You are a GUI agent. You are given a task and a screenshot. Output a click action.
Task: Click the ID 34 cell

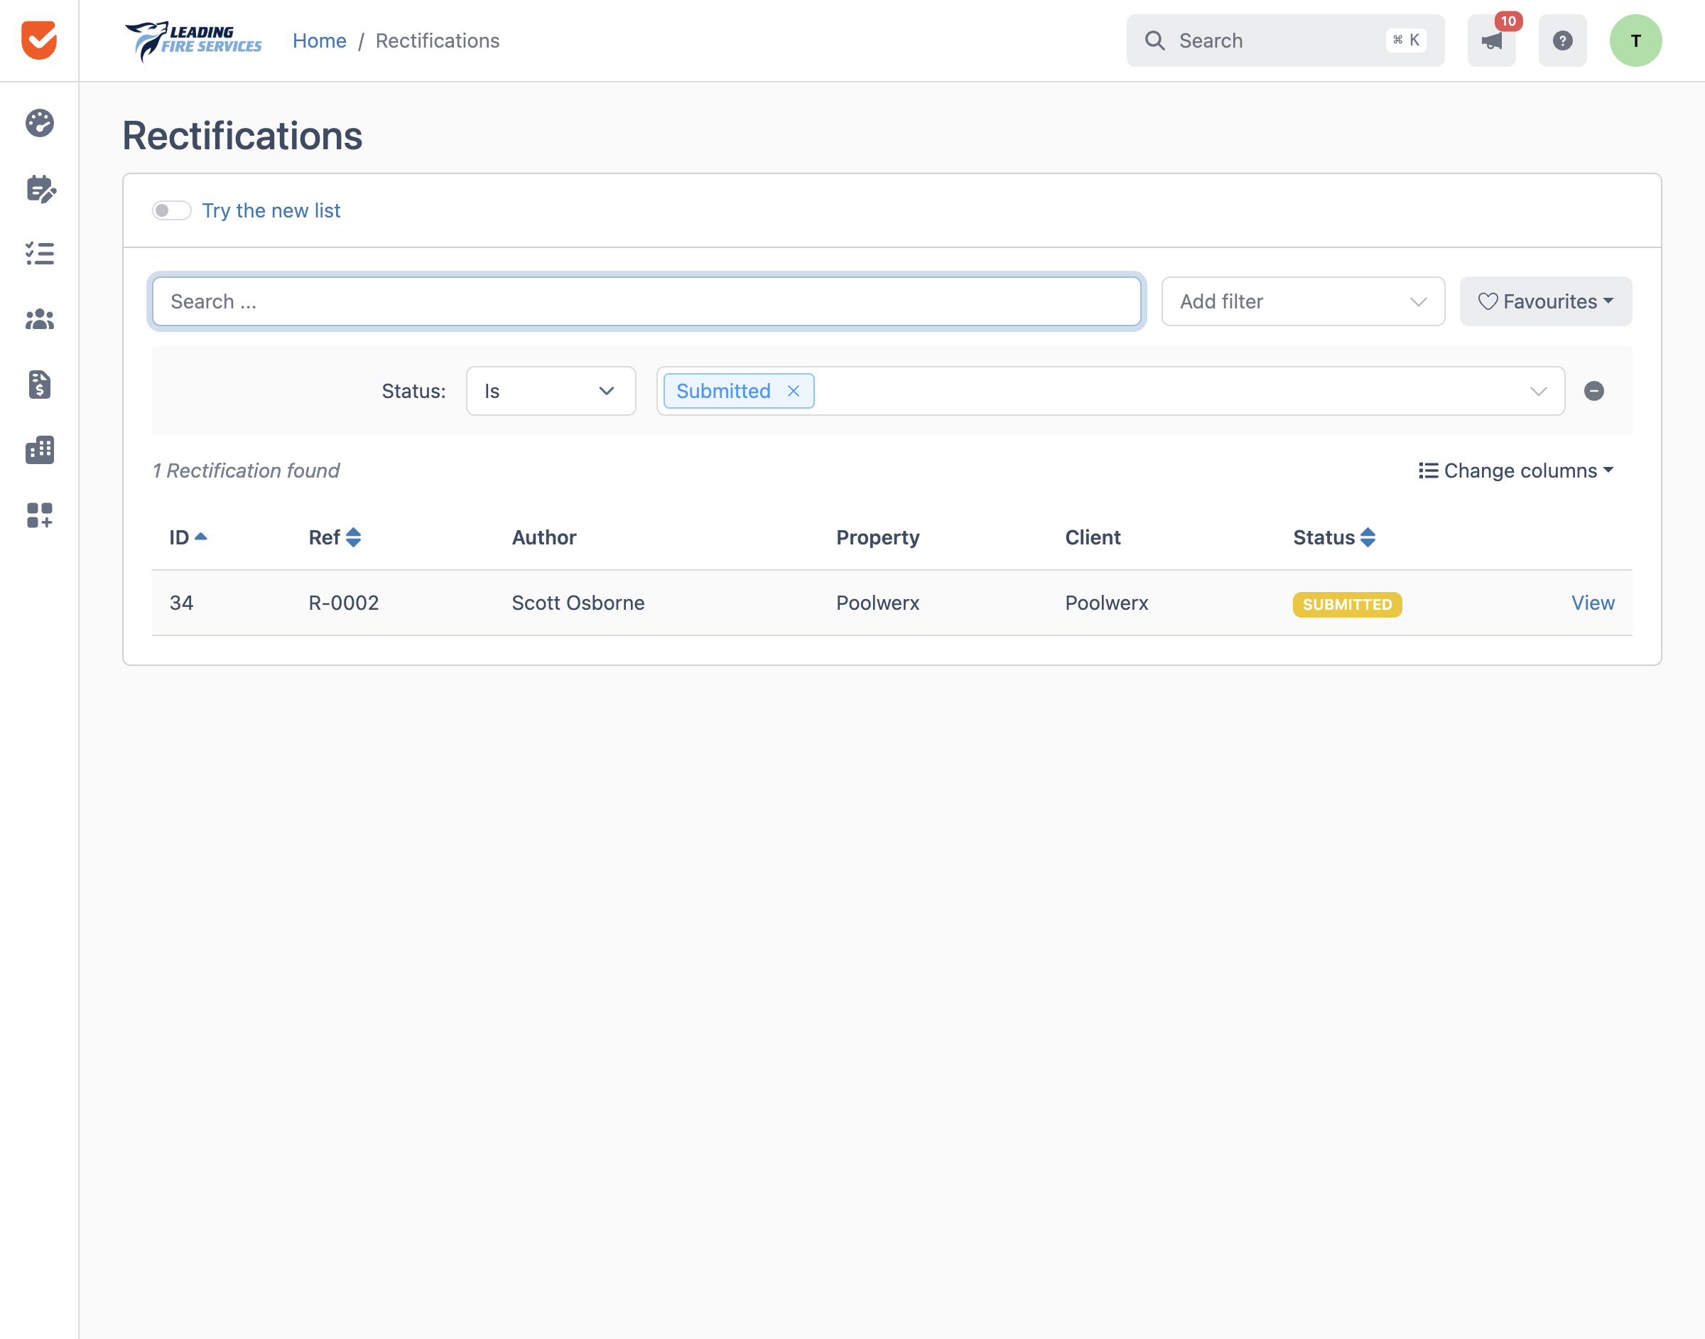pos(181,603)
